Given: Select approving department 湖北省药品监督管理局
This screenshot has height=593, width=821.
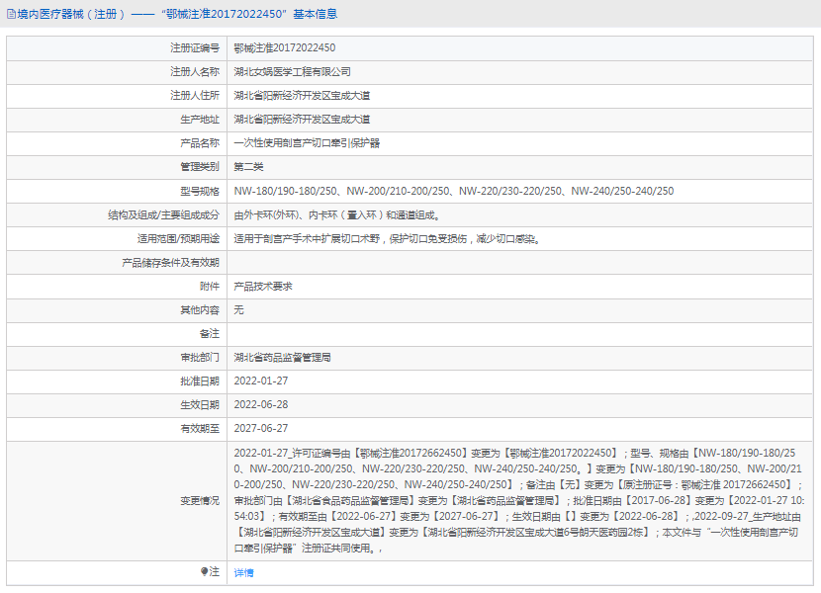Looking at the screenshot, I should tap(282, 358).
